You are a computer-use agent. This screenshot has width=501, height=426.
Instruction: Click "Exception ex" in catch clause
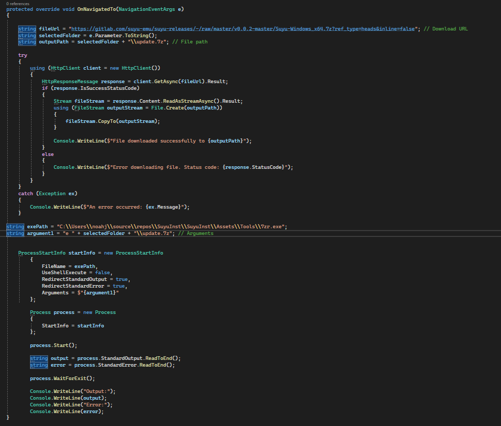56,193
